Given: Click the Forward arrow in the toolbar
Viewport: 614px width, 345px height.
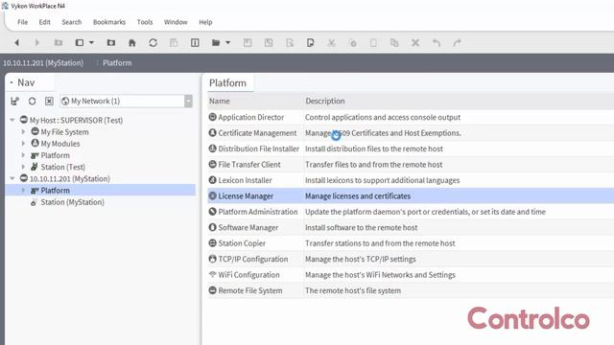Looking at the screenshot, I should [37, 42].
